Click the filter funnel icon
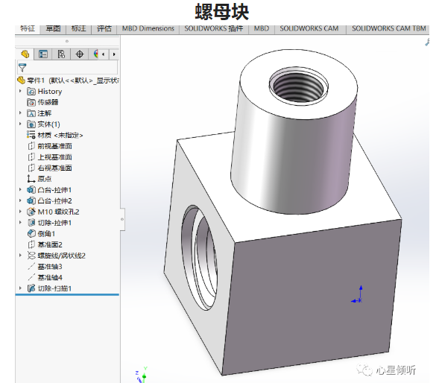This screenshot has height=383, width=439. coord(22,68)
